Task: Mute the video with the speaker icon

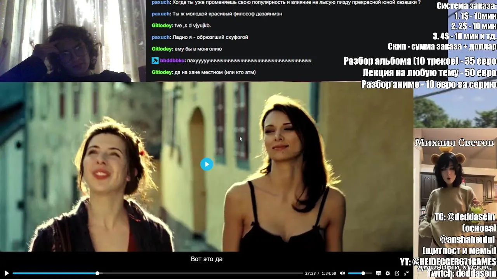Action: point(342,273)
